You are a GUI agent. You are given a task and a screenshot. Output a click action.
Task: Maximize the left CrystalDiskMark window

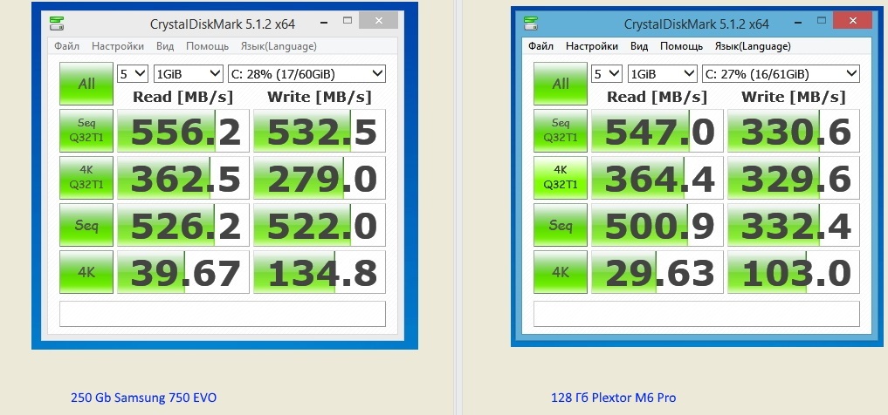348,21
